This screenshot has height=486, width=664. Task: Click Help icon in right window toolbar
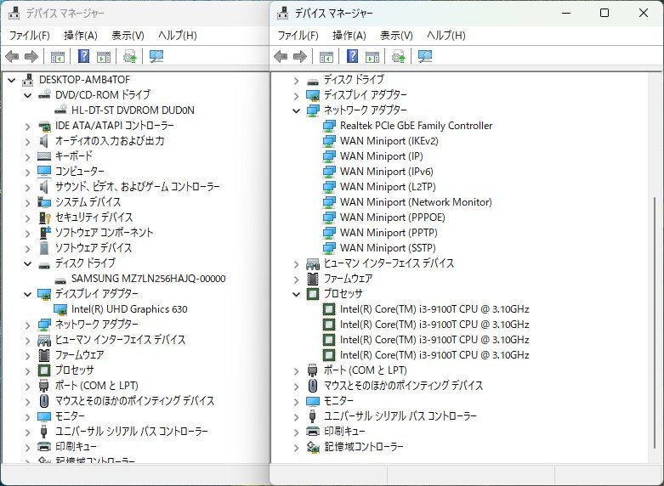[x=352, y=56]
